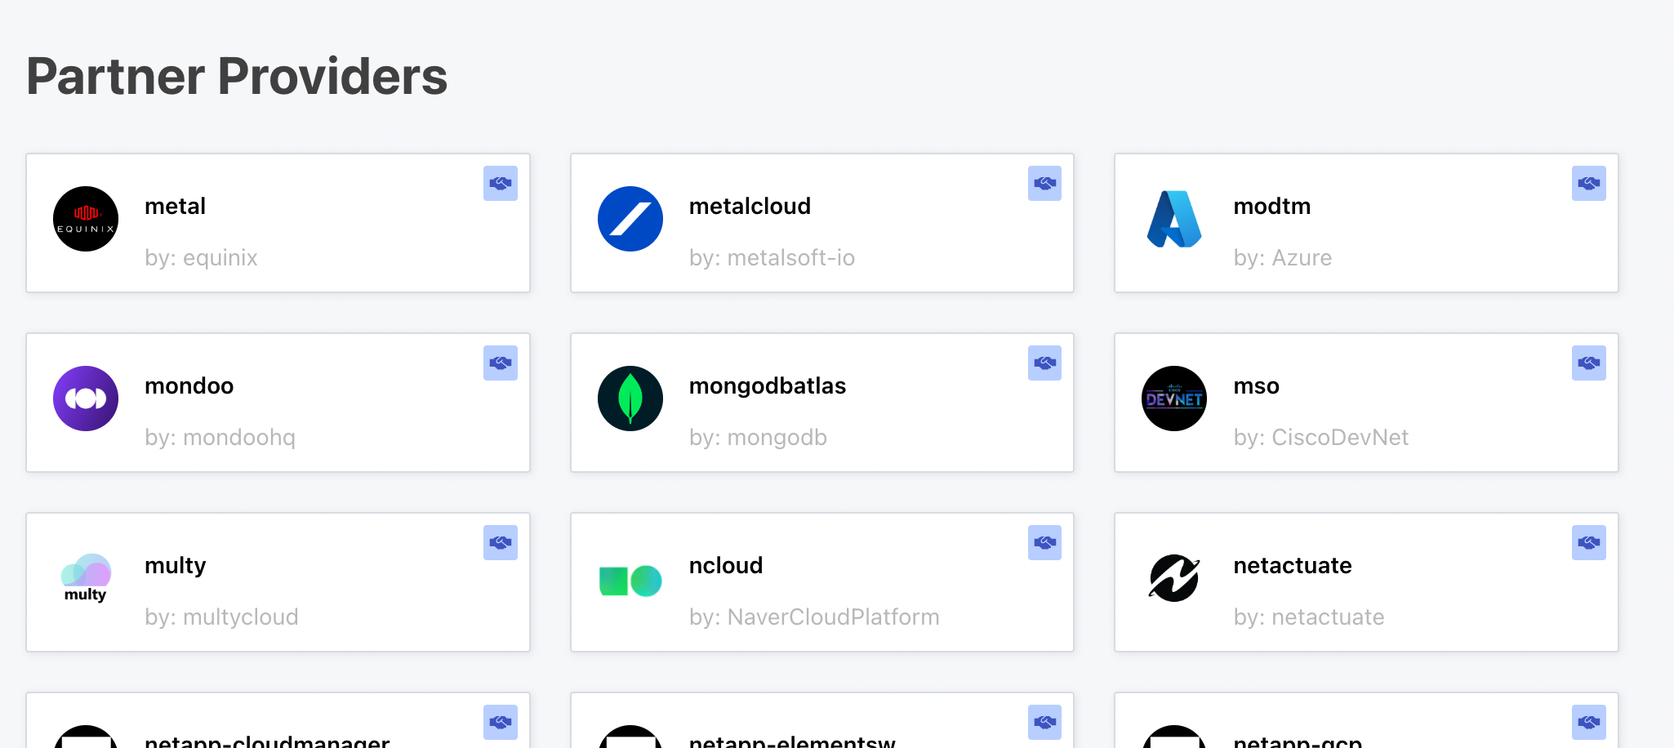Click the 'by: multycloud' author text

coord(221,617)
